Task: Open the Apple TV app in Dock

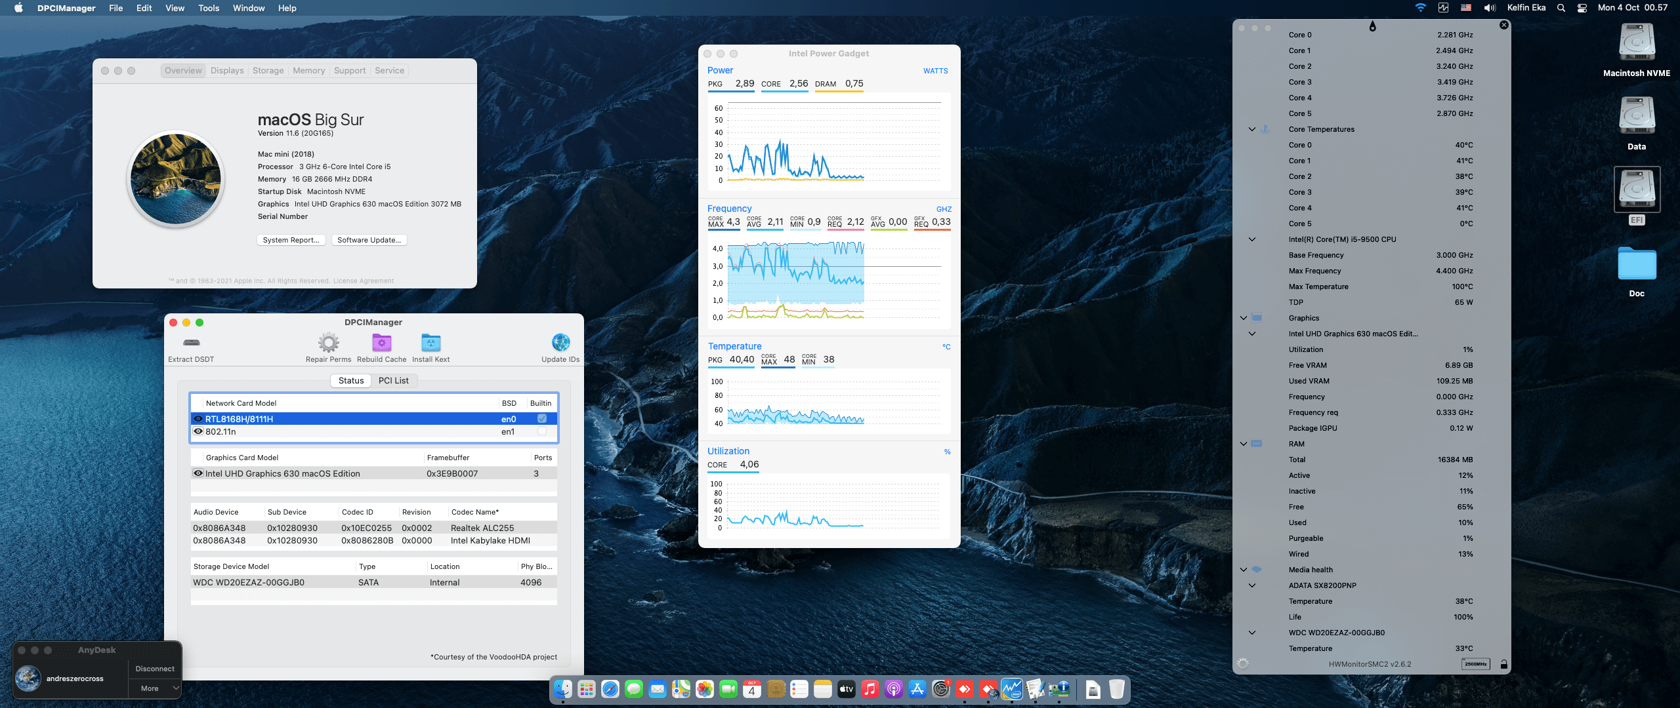Action: [x=846, y=689]
